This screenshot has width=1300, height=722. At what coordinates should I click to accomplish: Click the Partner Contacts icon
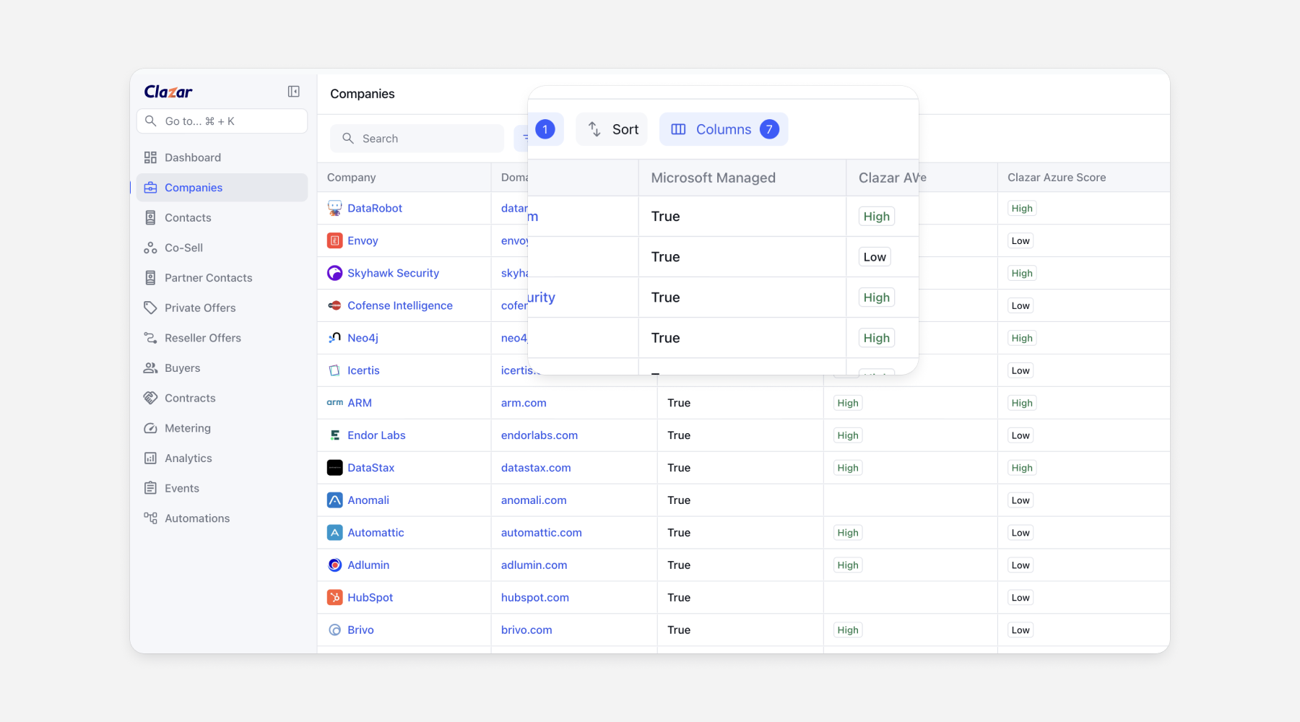pyautogui.click(x=150, y=278)
